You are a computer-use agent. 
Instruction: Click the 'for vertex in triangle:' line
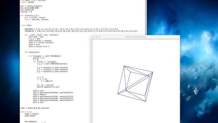(x=45, y=62)
